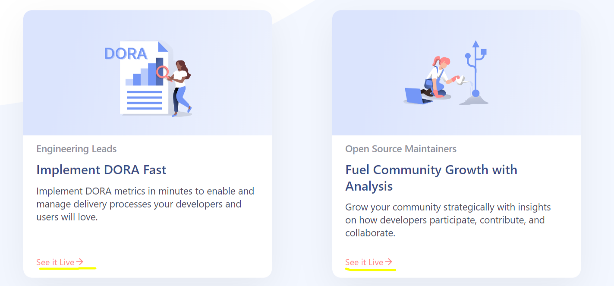Image resolution: width=614 pixels, height=286 pixels.
Task: Open Fuel Community Growth with Analysis heading
Action: (x=431, y=178)
